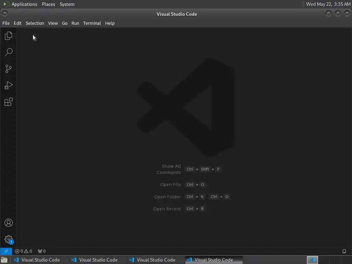Switch to workspace showing VS Code thumbnail

click(x=312, y=260)
